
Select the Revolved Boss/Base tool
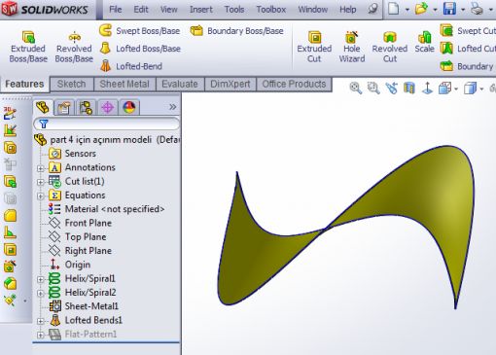point(74,47)
